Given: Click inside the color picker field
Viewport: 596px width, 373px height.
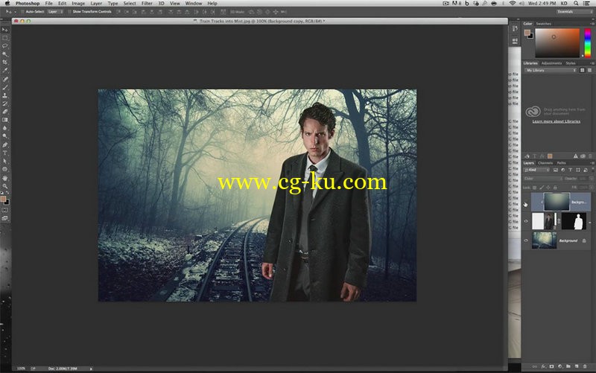Looking at the screenshot, I should tap(557, 42).
